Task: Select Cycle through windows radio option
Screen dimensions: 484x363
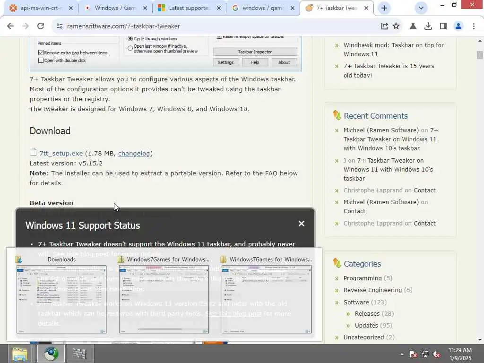Action: tap(130, 39)
